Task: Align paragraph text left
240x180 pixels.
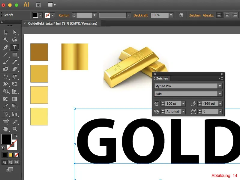Action: pyautogui.click(x=220, y=15)
